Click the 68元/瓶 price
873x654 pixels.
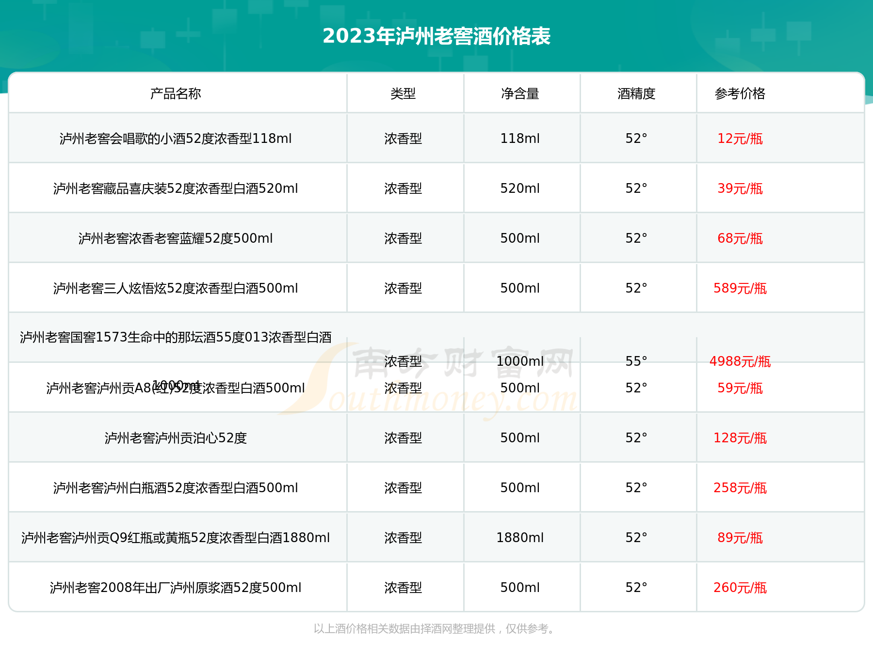coord(740,238)
